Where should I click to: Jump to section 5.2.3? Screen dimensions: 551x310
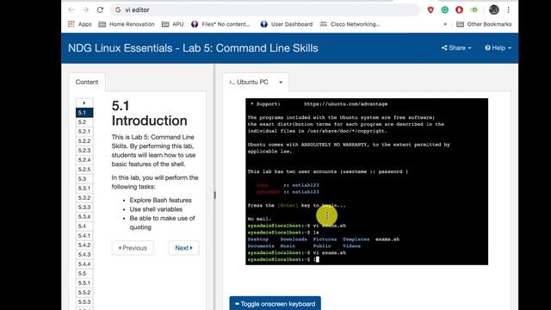pos(84,151)
